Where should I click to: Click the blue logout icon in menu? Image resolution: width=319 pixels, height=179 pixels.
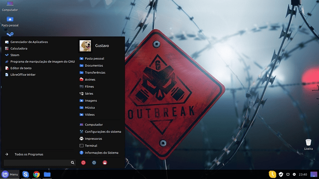click(94, 162)
